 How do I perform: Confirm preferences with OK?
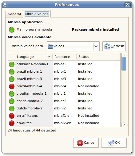(x=114, y=143)
